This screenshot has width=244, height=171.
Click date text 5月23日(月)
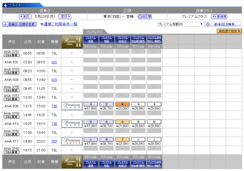pyautogui.click(x=45, y=16)
